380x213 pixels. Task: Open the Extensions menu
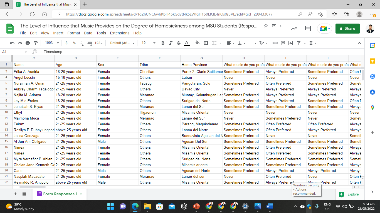click(120, 33)
